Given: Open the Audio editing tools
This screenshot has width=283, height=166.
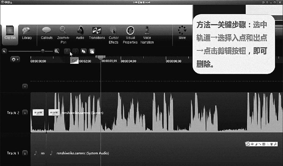Looking at the screenshot, I should pos(80,33).
